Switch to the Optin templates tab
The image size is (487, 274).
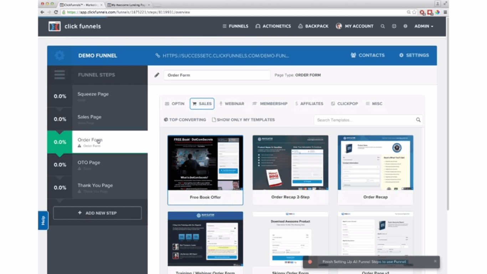point(175,103)
